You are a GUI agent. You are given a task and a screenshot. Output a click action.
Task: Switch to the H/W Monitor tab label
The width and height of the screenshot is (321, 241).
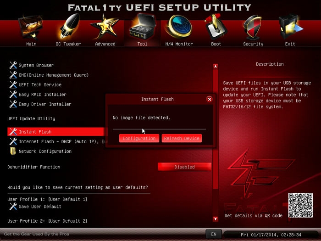coord(179,44)
